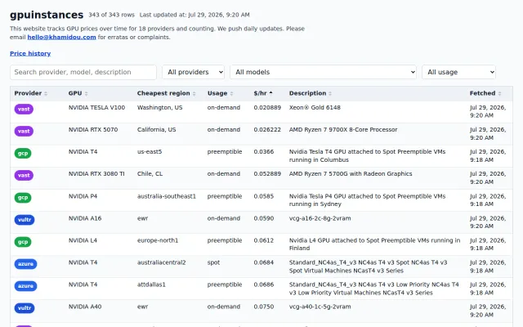The height and width of the screenshot is (327, 523).
Task: Click vcg-a40-1c-5g-2vram description
Action: (x=320, y=307)
